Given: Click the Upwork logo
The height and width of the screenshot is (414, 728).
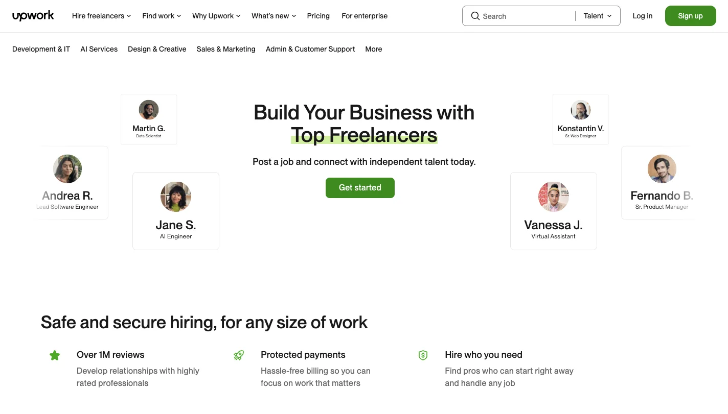Looking at the screenshot, I should tap(33, 16).
